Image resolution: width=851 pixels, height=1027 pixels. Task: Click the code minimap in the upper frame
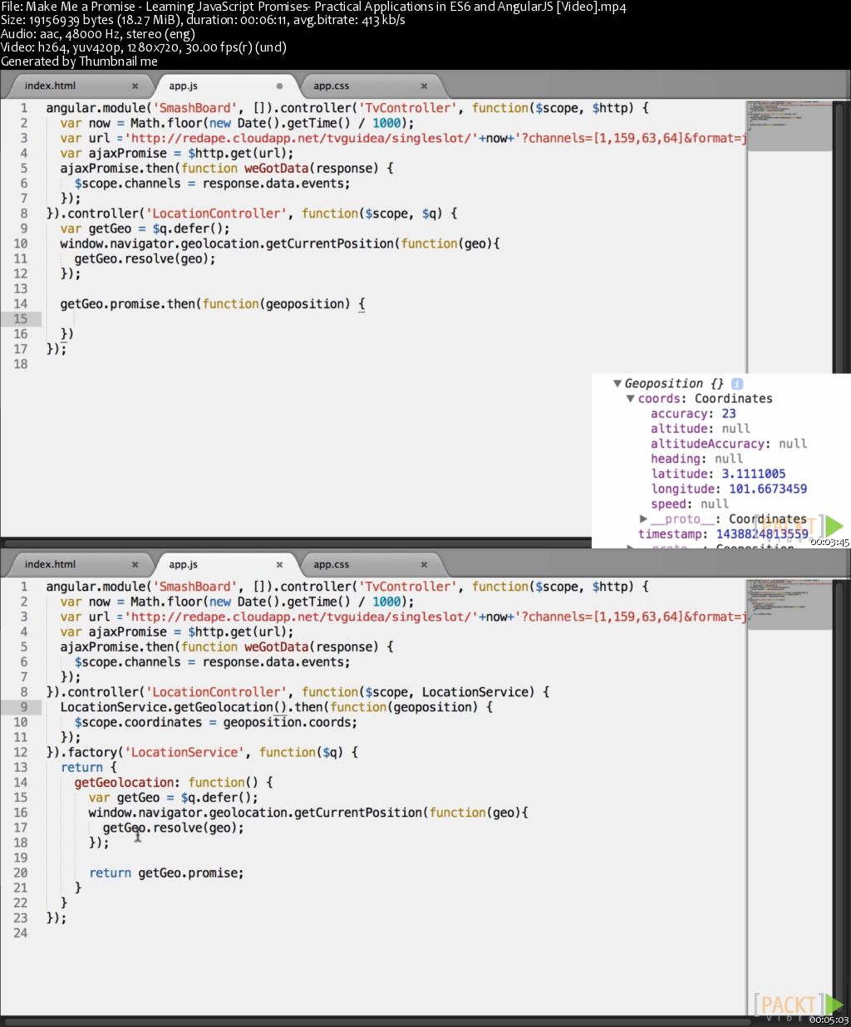point(789,125)
